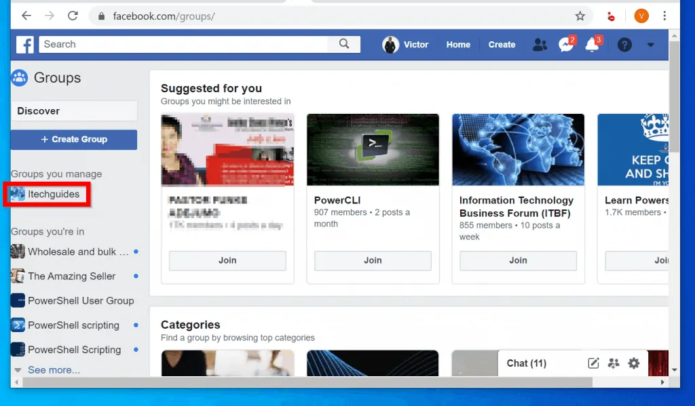Open the Help question mark icon
Screen dimensions: 695x406
[x=624, y=44]
